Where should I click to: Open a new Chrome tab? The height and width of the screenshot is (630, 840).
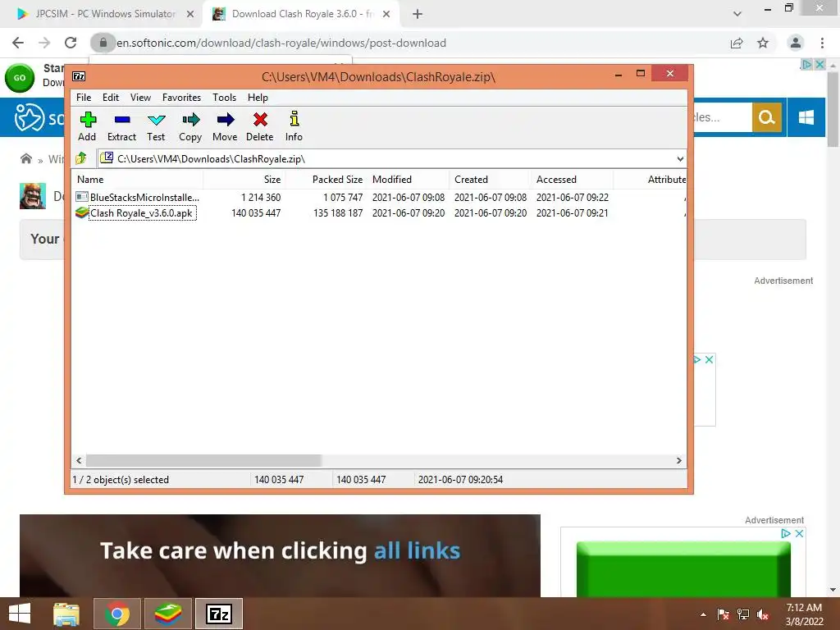tap(418, 15)
